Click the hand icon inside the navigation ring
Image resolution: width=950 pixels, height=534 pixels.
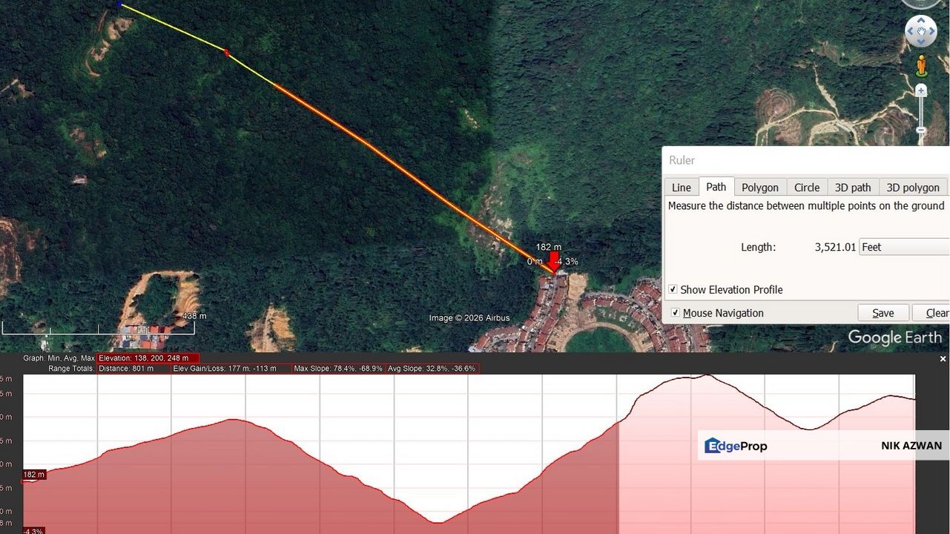click(920, 31)
